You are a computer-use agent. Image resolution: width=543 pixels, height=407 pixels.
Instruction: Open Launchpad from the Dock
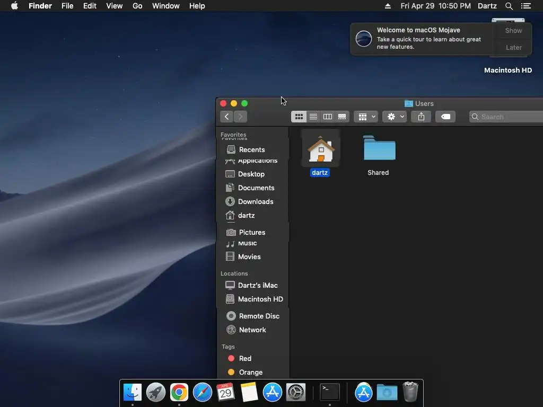point(156,393)
